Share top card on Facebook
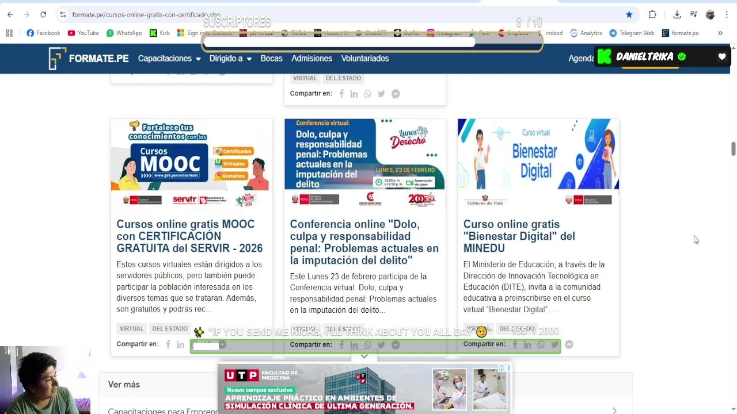Screen dimensions: 737x414 (341, 94)
